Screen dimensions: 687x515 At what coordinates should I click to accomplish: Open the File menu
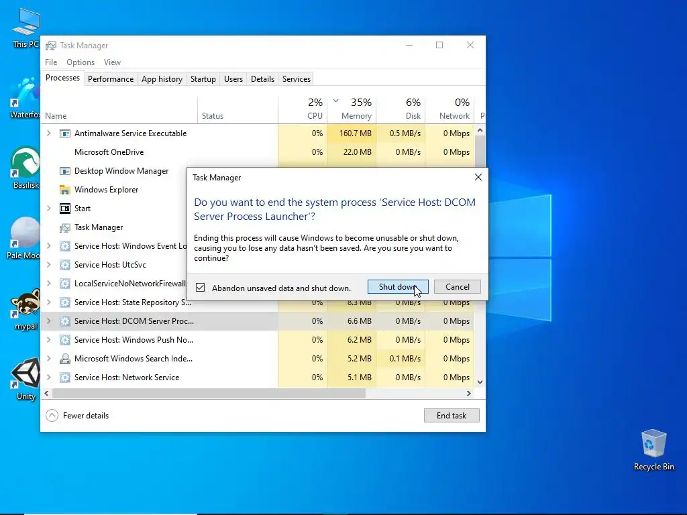pyautogui.click(x=51, y=62)
